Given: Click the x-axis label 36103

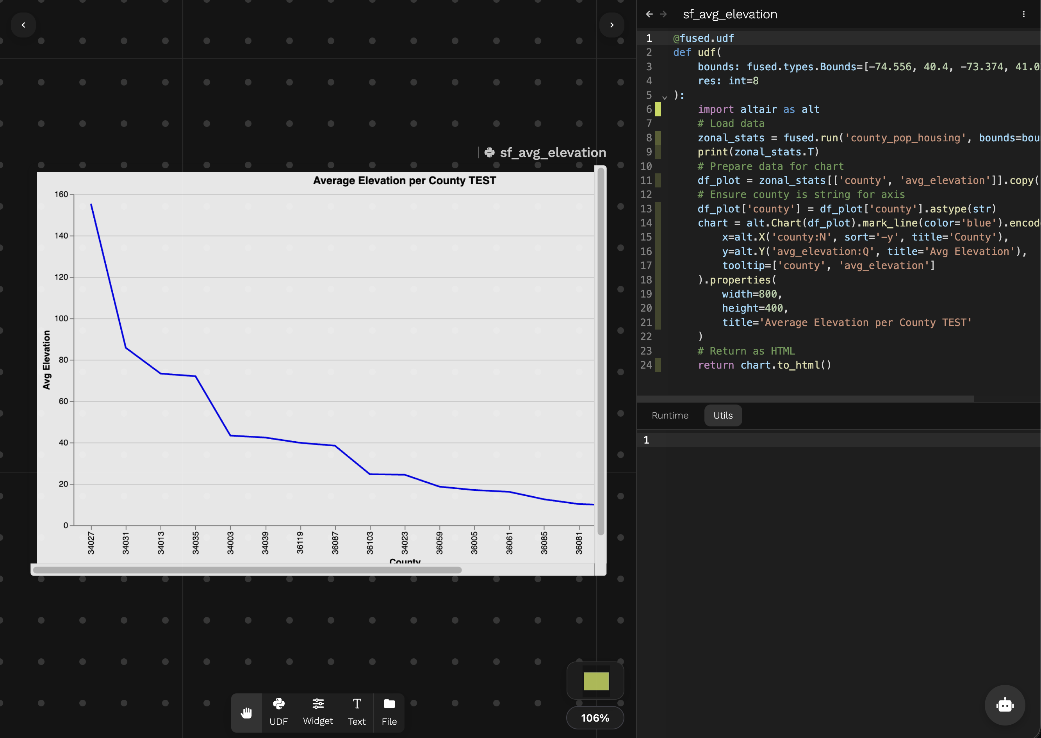Looking at the screenshot, I should tap(370, 543).
